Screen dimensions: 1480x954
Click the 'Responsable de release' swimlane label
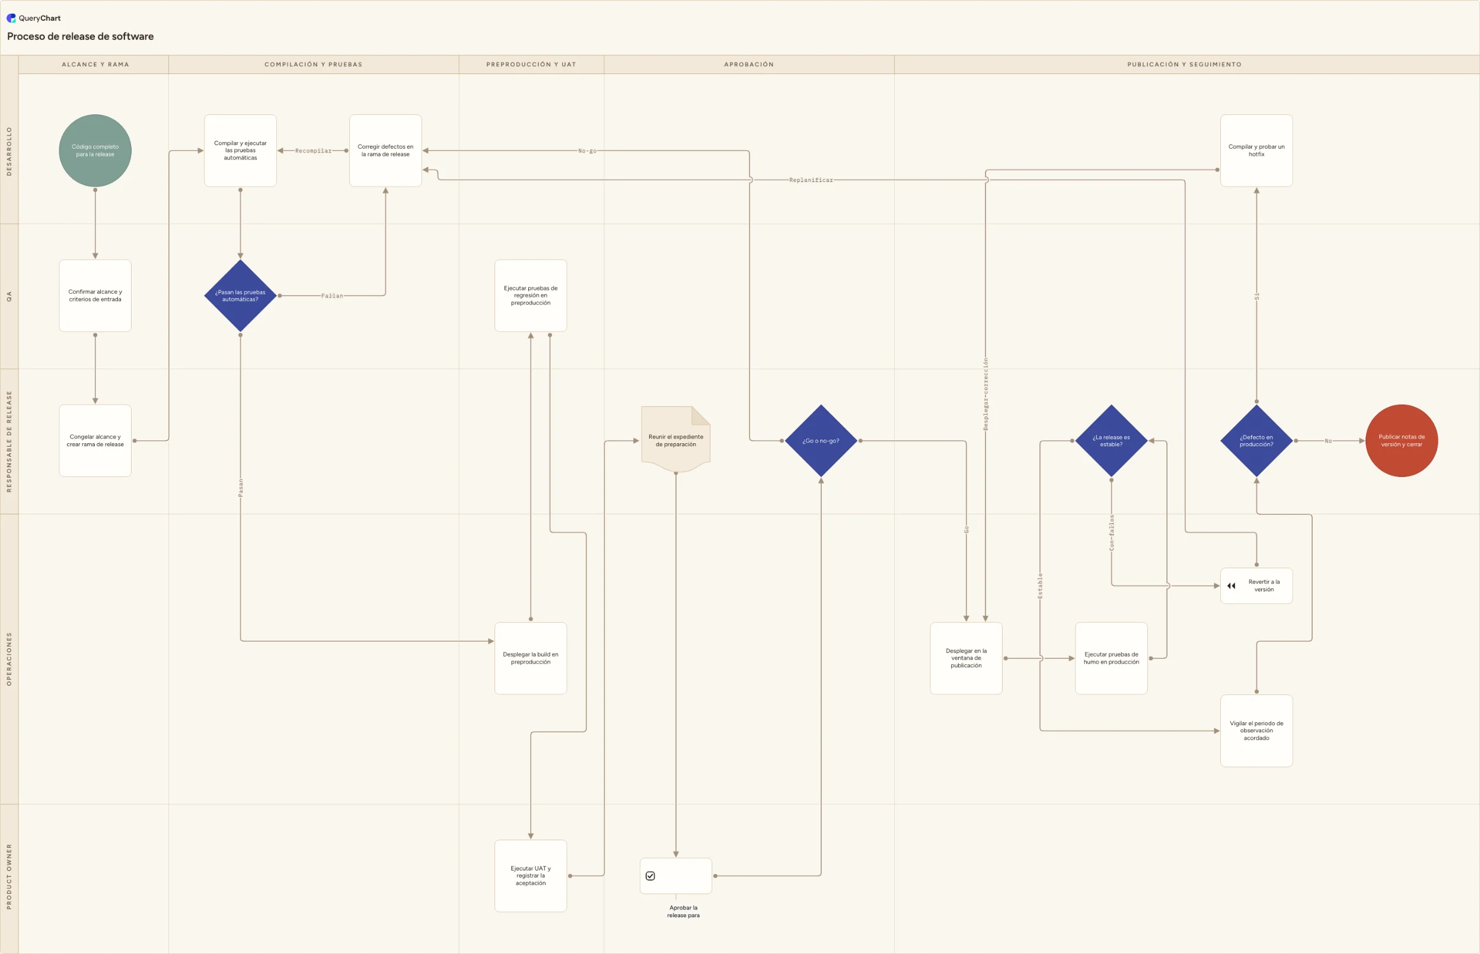point(9,441)
